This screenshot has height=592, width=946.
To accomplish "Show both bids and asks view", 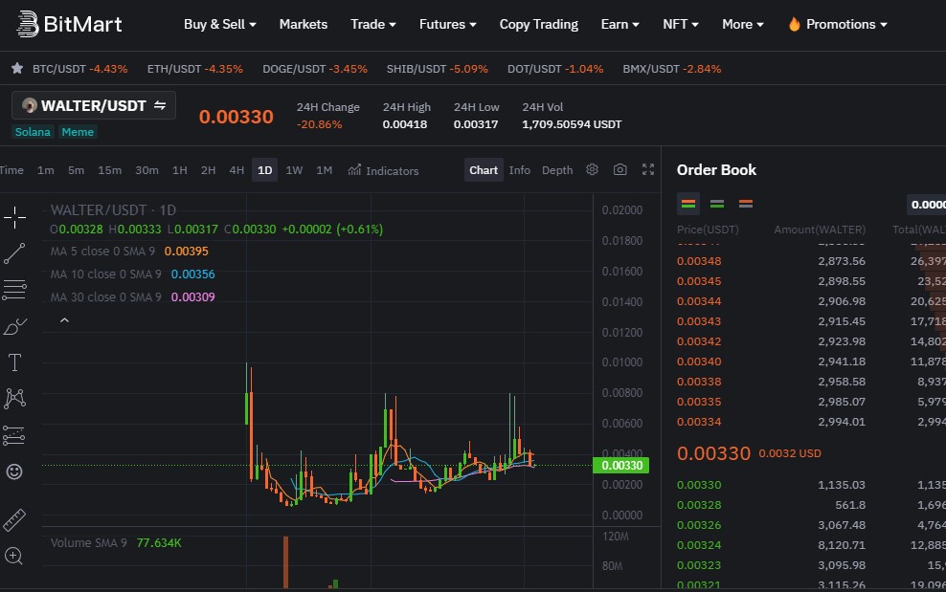I will tap(688, 204).
